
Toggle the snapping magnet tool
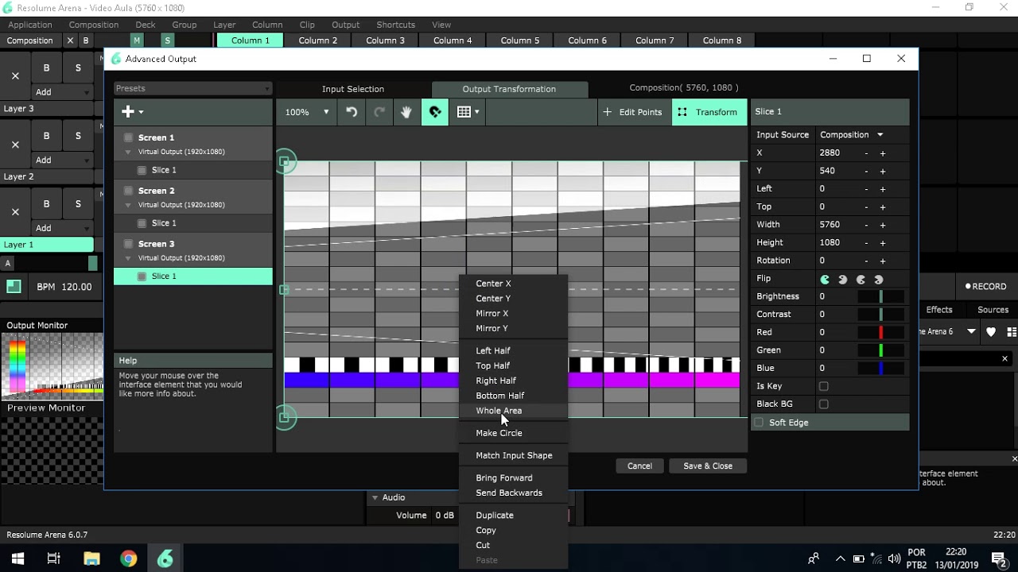tap(435, 112)
